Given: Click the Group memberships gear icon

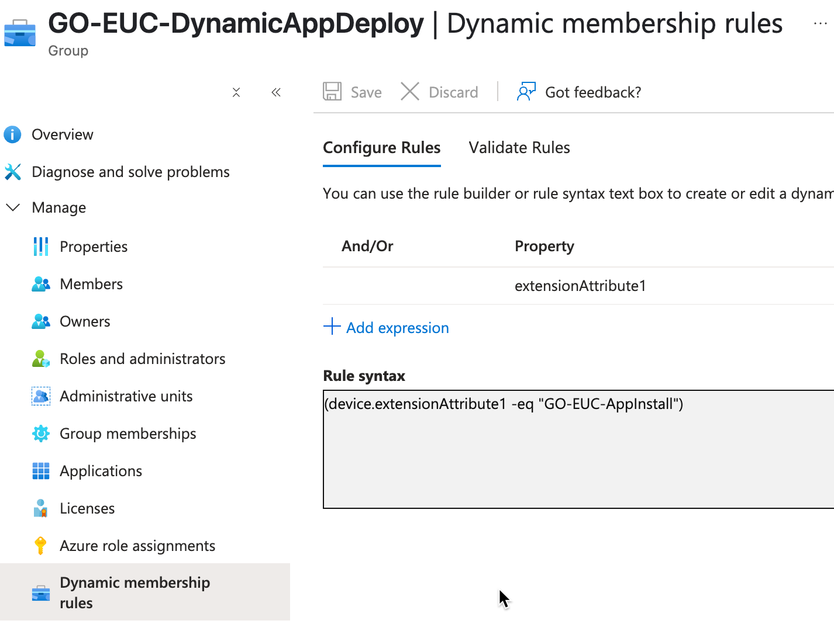Looking at the screenshot, I should coord(41,434).
